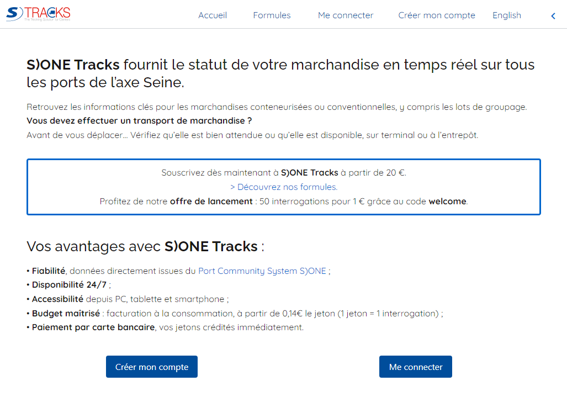Click the blue Créer mon compte button
The height and width of the screenshot is (402, 567).
[152, 367]
